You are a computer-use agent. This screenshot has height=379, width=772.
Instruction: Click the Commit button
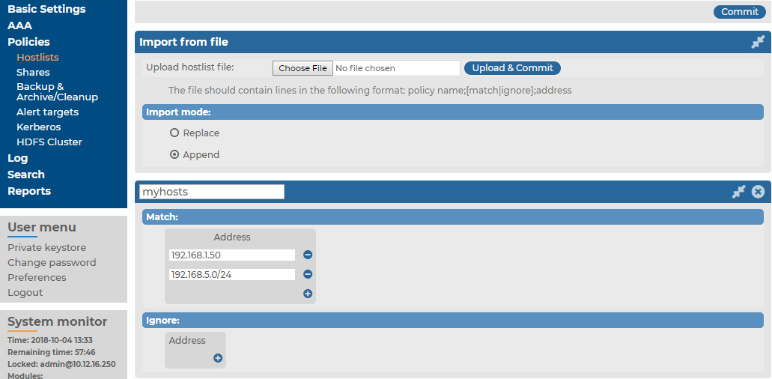[x=740, y=12]
